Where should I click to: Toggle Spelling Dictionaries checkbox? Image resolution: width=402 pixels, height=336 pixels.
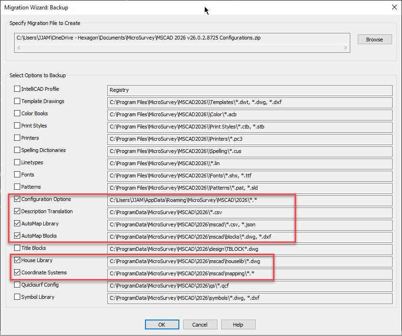click(x=17, y=150)
